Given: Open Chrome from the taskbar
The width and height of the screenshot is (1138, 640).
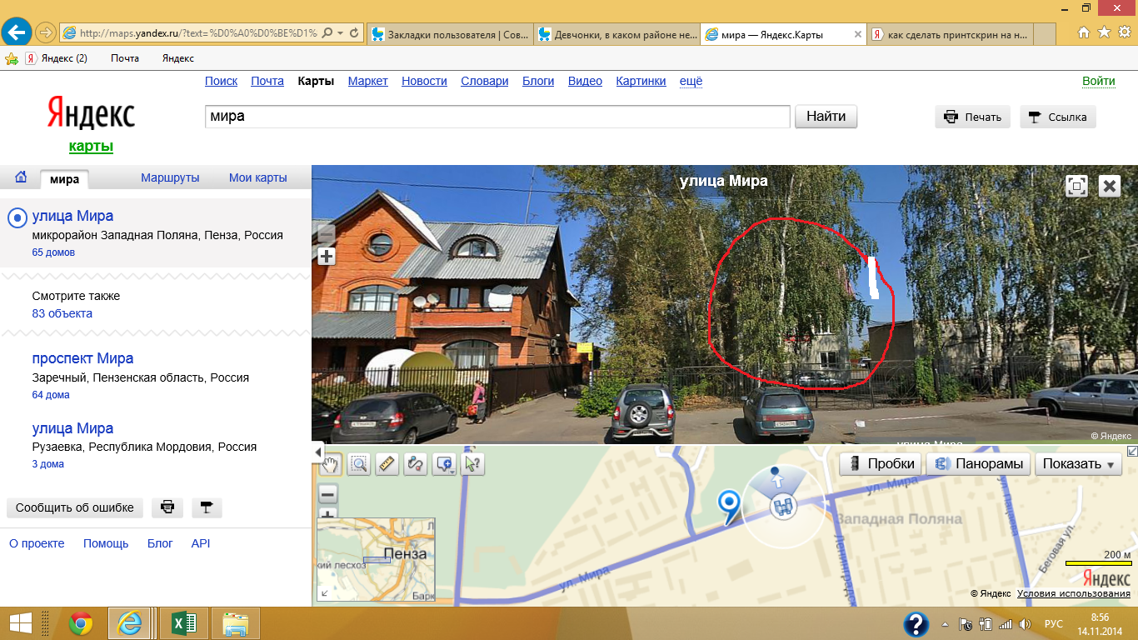Looking at the screenshot, I should coord(81,623).
